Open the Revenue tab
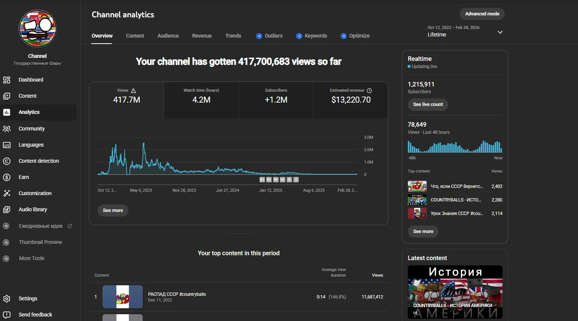This screenshot has width=578, height=321. click(202, 36)
